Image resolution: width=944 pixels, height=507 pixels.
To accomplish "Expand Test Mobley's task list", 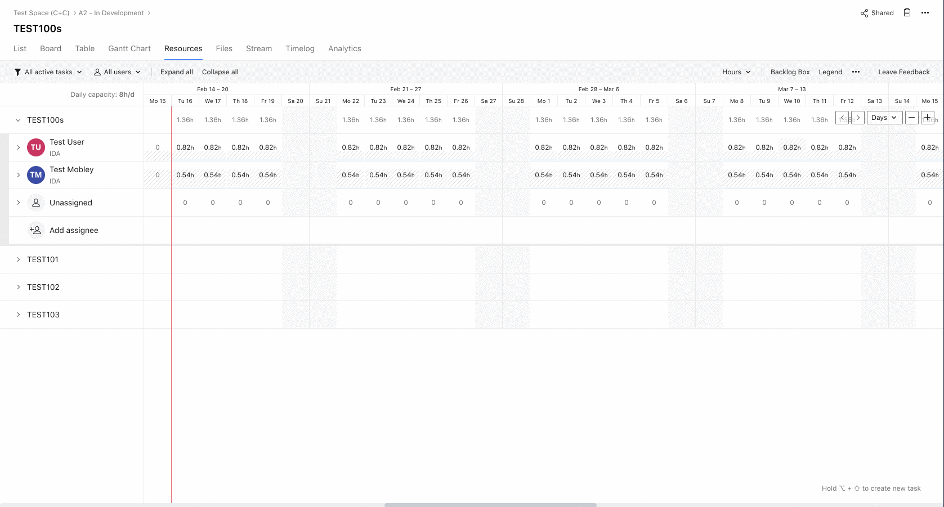I will [x=18, y=175].
